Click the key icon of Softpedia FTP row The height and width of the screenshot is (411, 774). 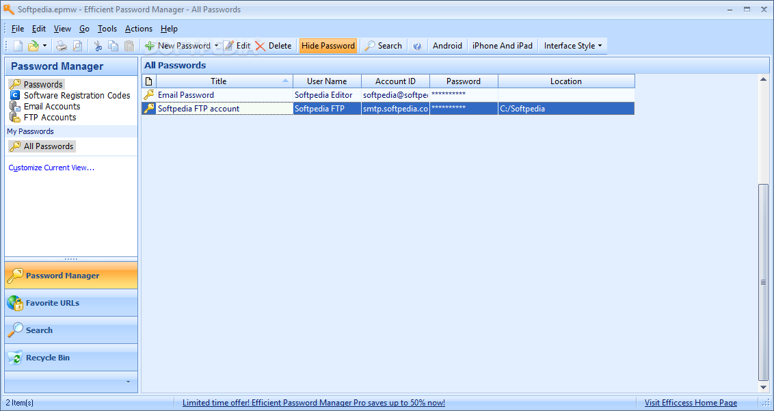(x=149, y=109)
